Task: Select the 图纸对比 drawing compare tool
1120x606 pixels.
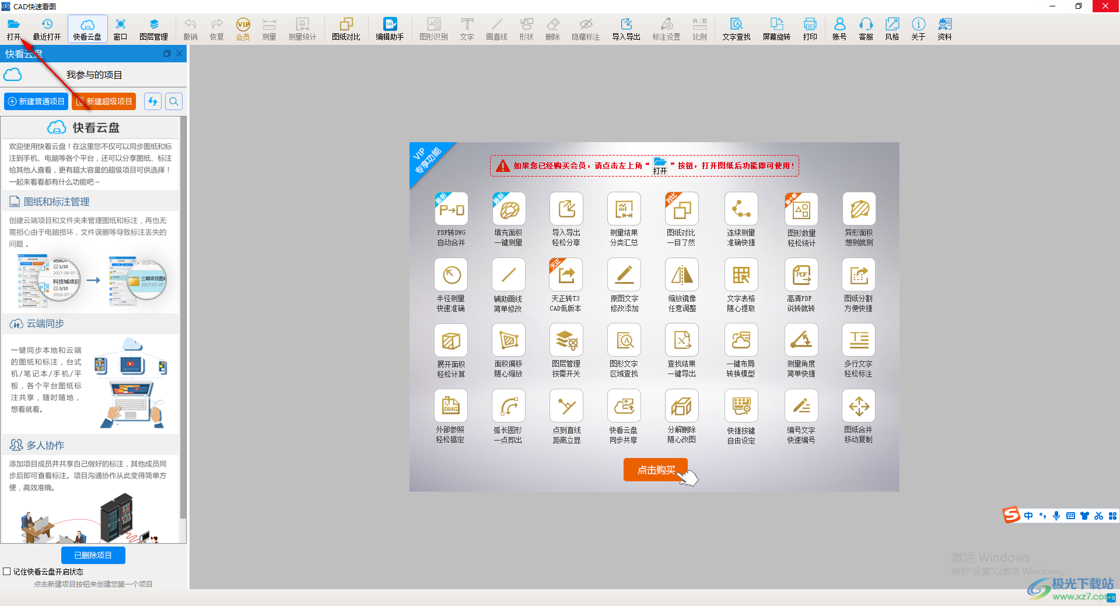Action: [x=346, y=29]
